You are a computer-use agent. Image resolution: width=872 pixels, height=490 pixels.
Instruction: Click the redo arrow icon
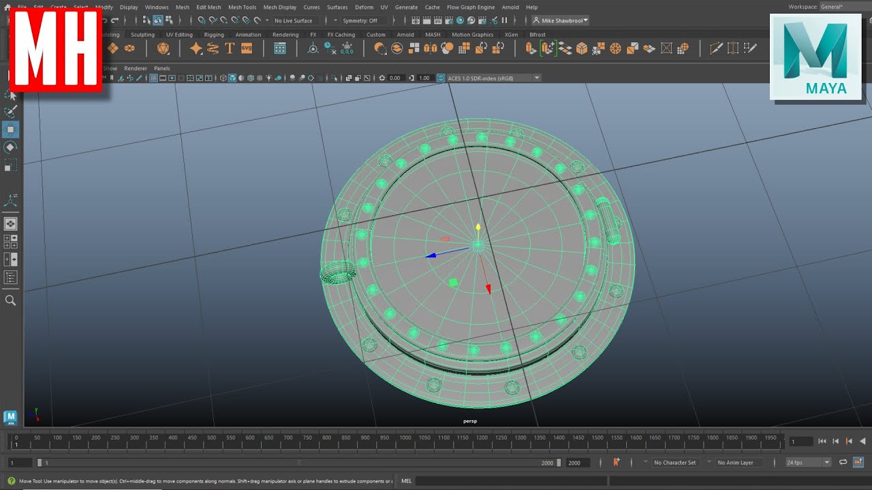(x=114, y=20)
